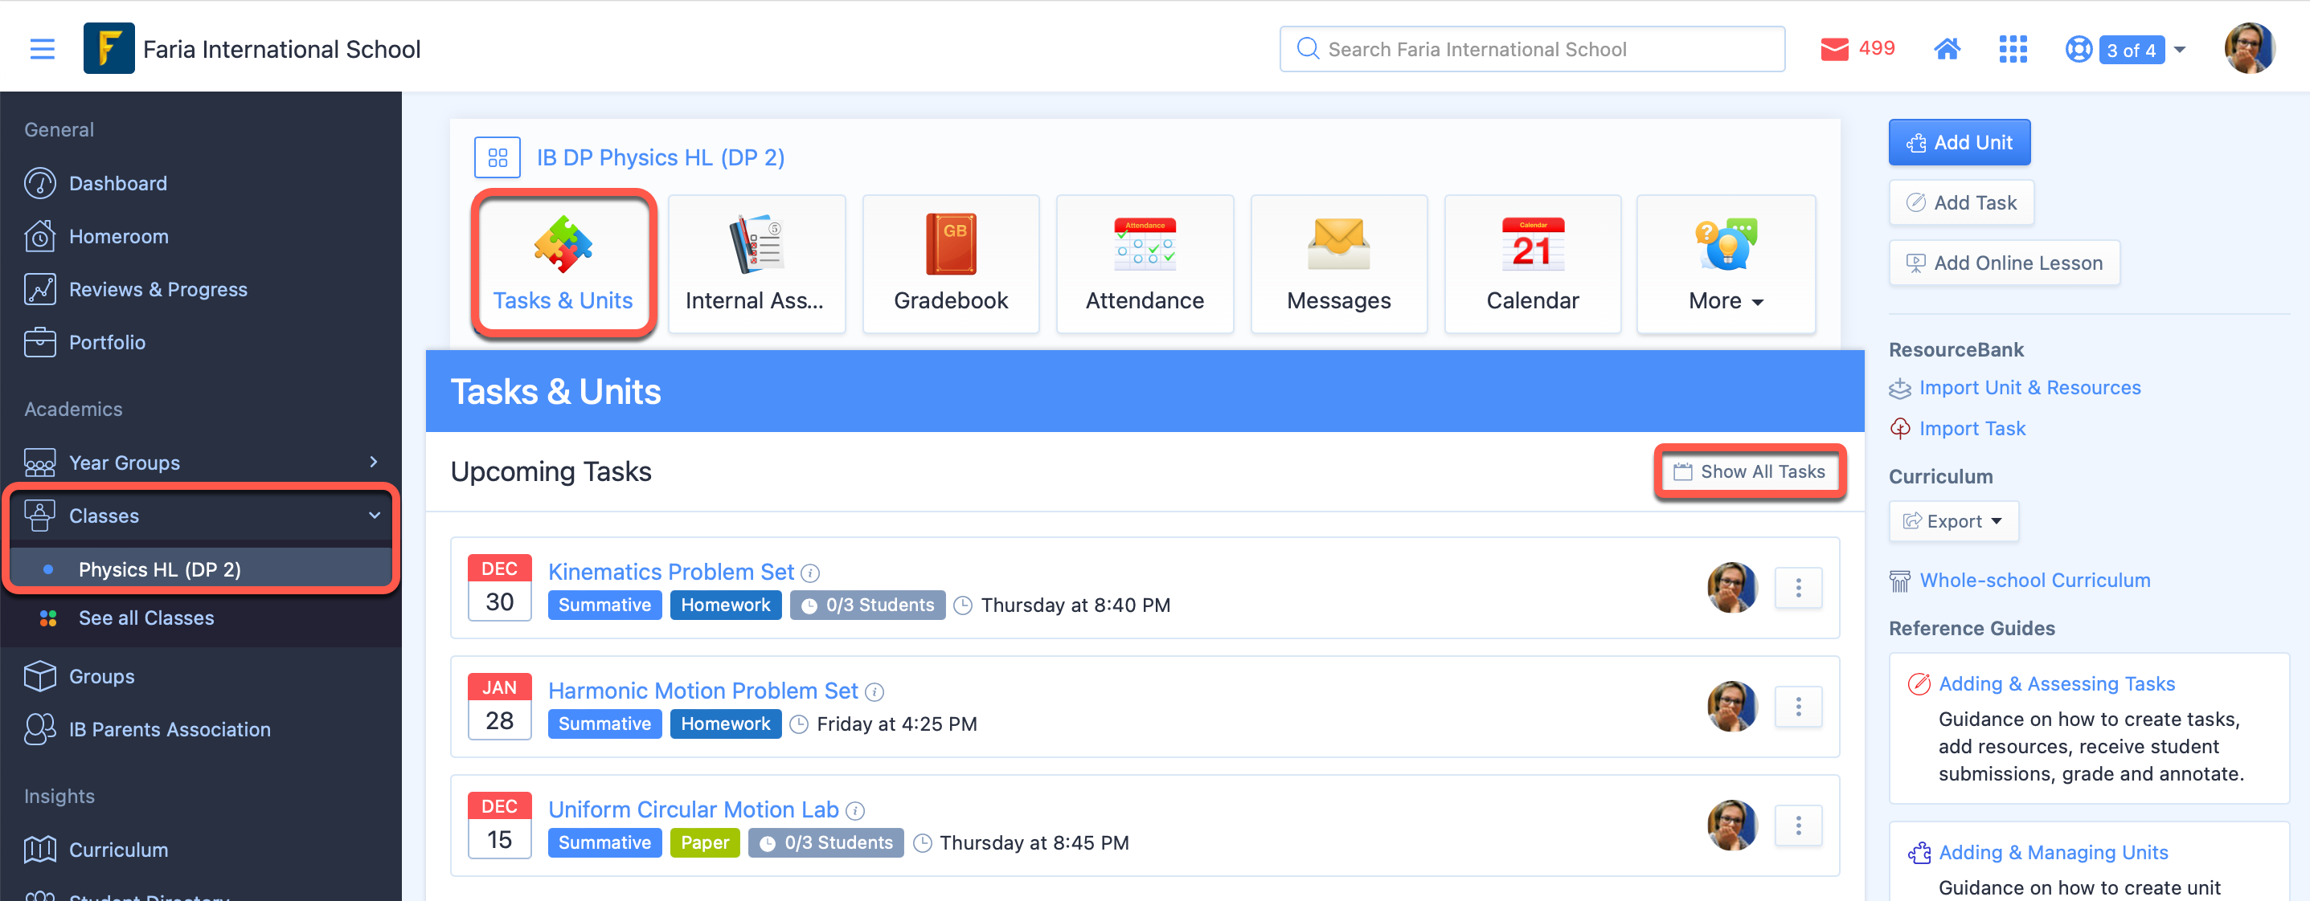
Task: Open the hamburger sidebar menu
Action: tap(42, 48)
